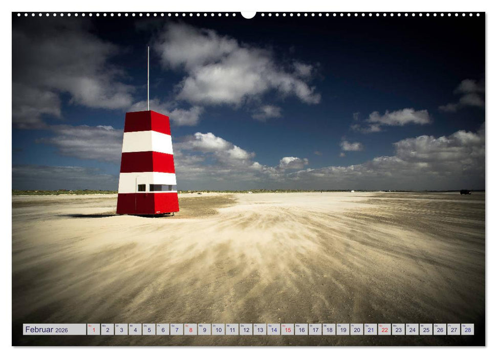Click the hanging hole at the top center

click(x=248, y=14)
